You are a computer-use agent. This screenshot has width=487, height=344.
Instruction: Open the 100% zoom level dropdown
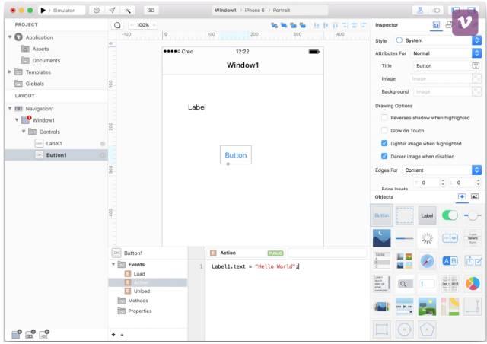pos(143,25)
